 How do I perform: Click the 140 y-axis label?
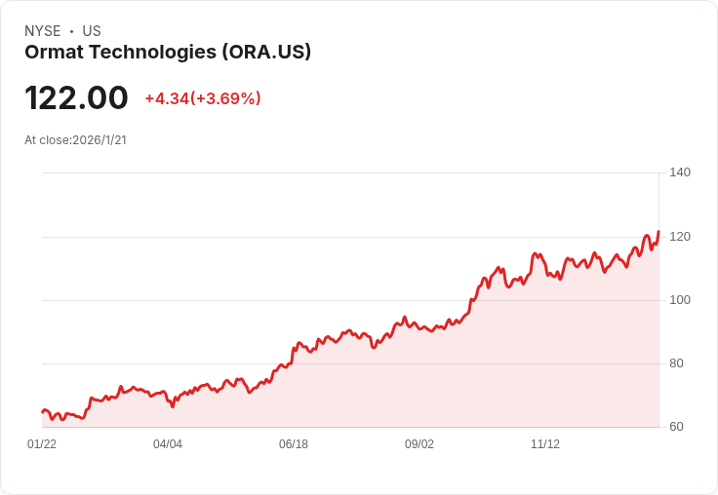(x=680, y=172)
